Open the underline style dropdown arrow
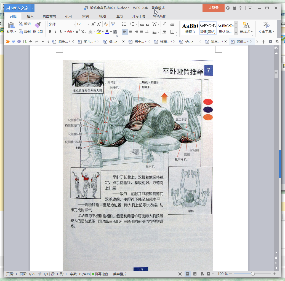This screenshot has width=285, height=281. pyautogui.click(x=65, y=32)
